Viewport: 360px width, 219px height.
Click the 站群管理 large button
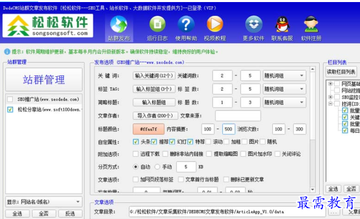pyautogui.click(x=44, y=79)
